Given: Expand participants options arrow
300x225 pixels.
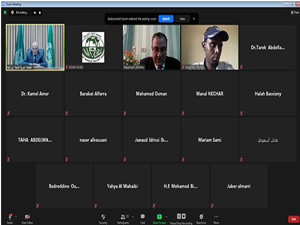Looking at the screenshot, I should click(x=133, y=217).
